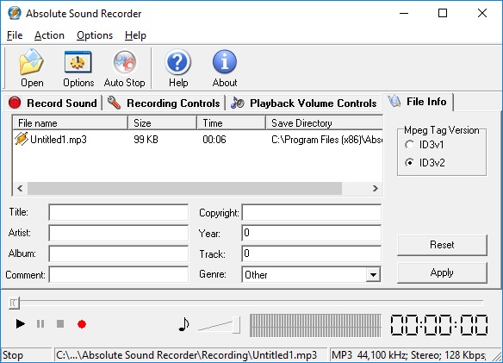Pause playback with the pause button
Viewport: 503px width, 363px height.
point(40,324)
